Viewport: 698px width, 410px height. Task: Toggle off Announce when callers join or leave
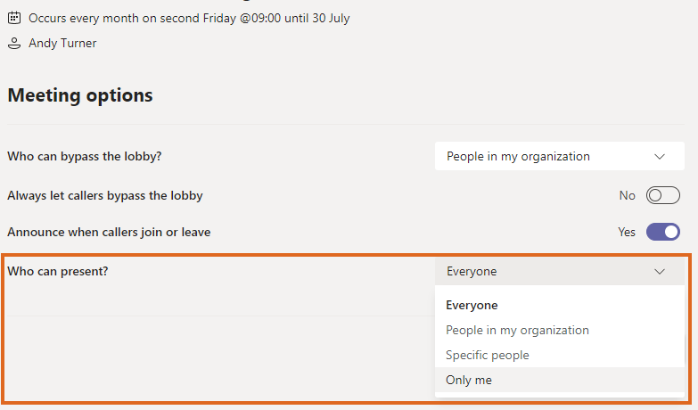click(662, 232)
